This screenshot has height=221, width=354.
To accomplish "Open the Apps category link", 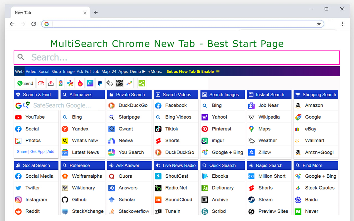I will tap(123, 72).
